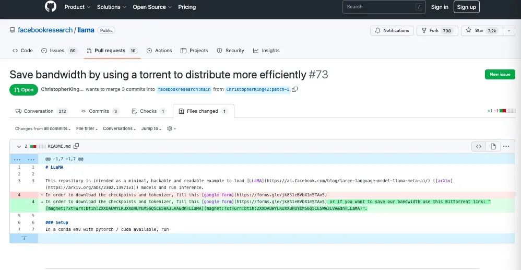
Task: Open the README.md file options ellipsis
Action: click(506, 147)
